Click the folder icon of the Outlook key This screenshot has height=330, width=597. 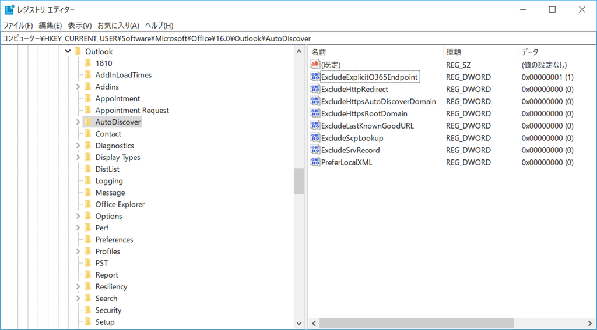78,51
